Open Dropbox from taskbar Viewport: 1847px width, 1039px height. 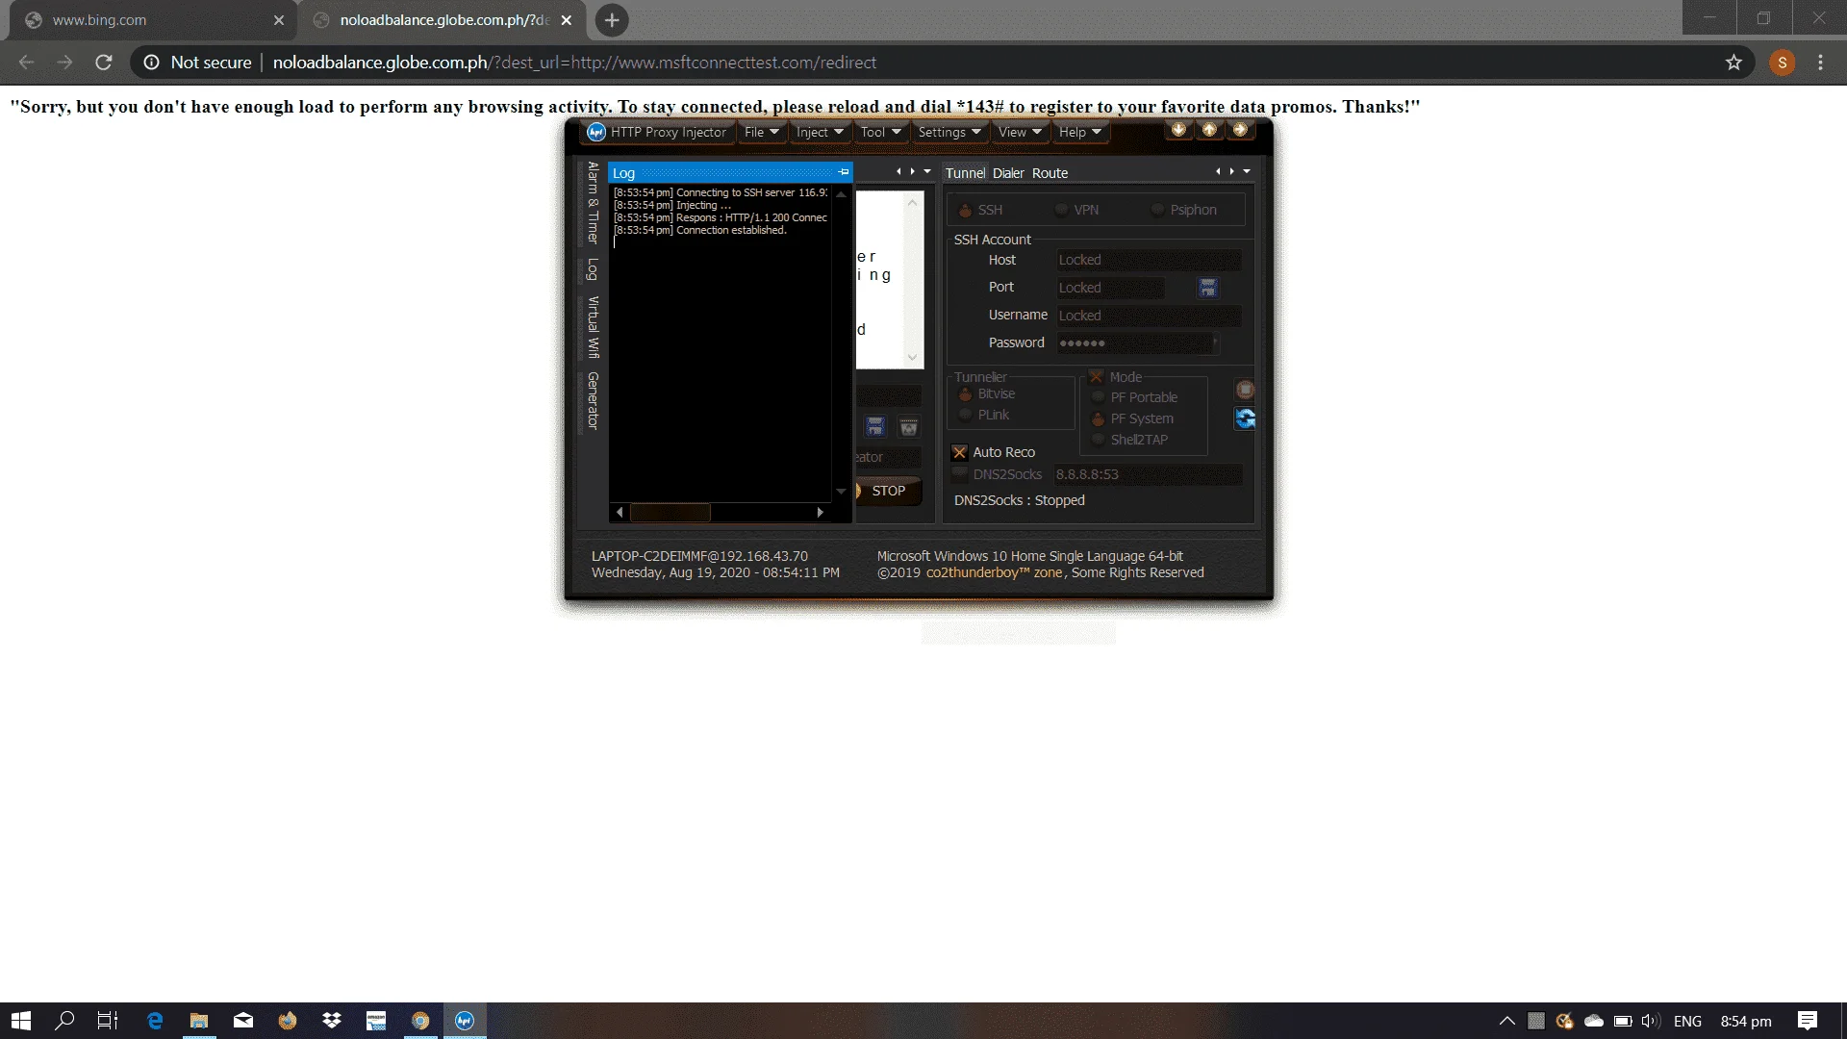coord(332,1021)
